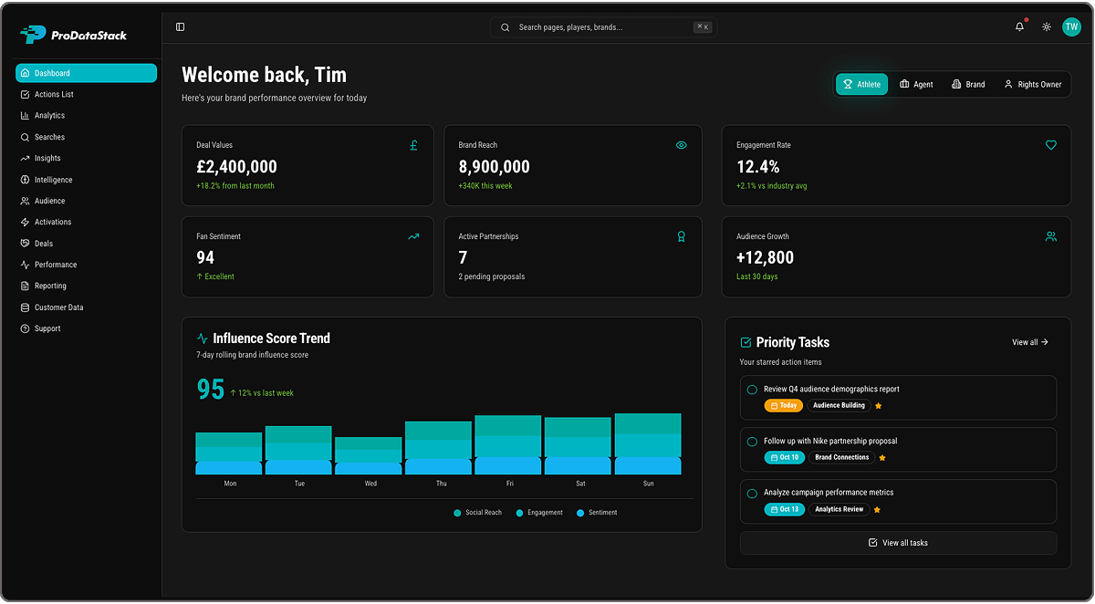Switch to the Agent role tab
This screenshot has width=1095, height=604.
point(918,84)
